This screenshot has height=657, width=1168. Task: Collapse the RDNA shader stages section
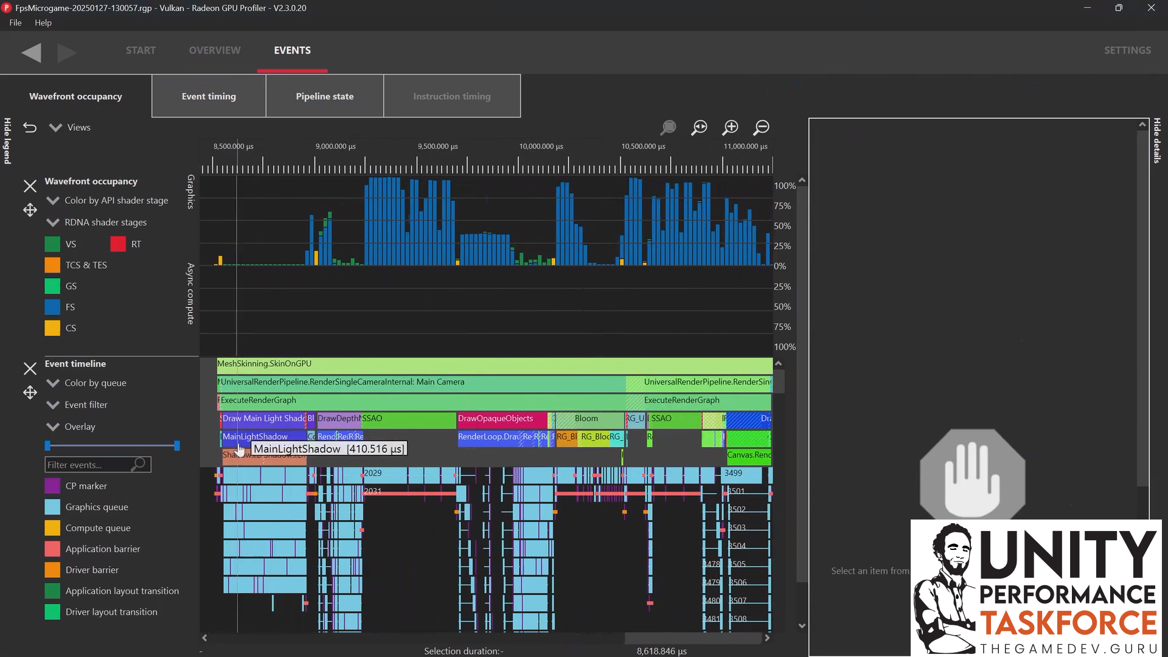(52, 222)
